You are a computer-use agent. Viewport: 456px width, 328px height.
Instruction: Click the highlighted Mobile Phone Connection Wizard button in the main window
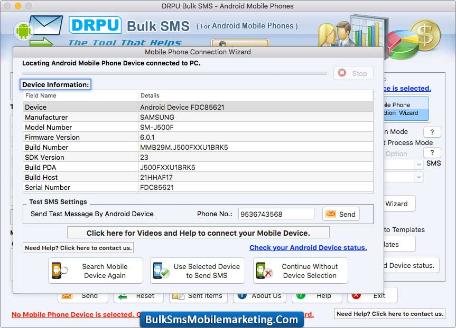[x=406, y=109]
